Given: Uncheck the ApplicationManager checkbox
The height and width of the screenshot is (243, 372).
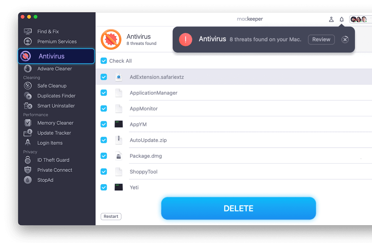Looking at the screenshot, I should 104,93.
